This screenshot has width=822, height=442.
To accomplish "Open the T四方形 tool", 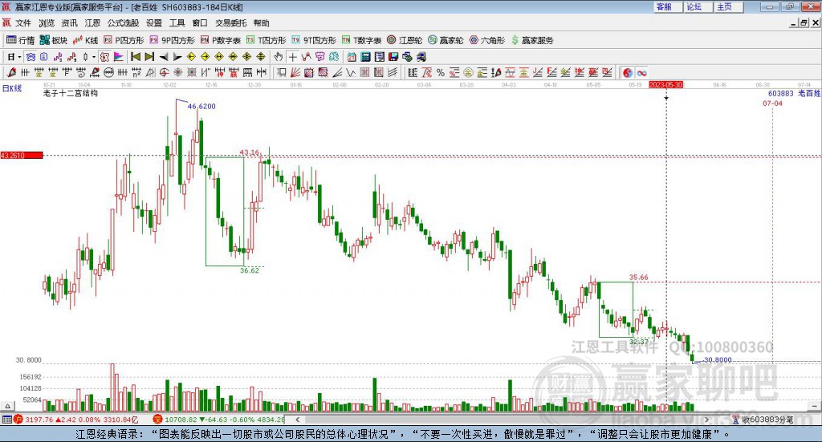I will [267, 40].
